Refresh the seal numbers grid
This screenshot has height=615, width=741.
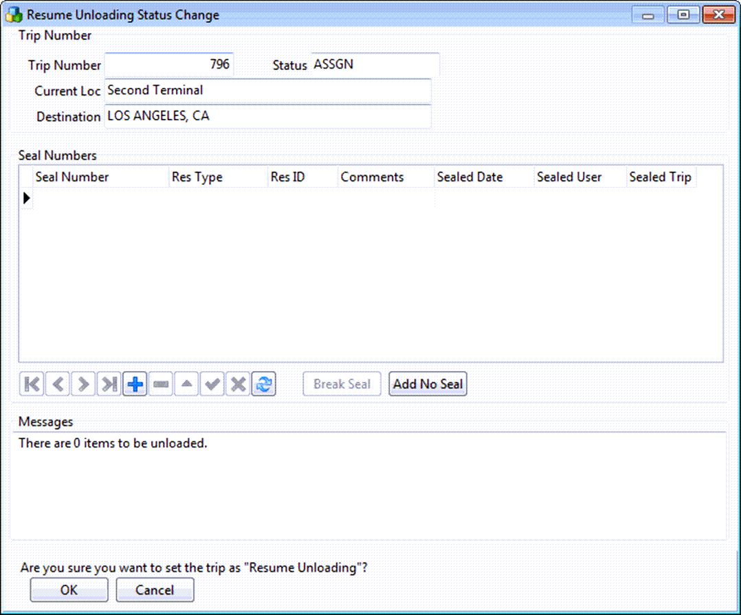point(264,384)
